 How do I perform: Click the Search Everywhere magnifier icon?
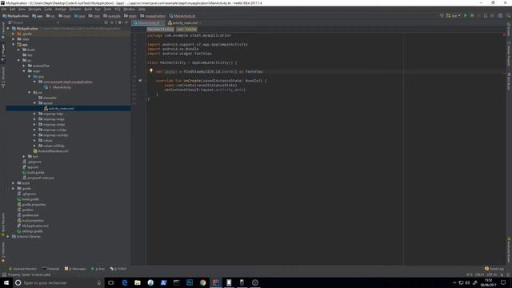[x=509, y=16]
